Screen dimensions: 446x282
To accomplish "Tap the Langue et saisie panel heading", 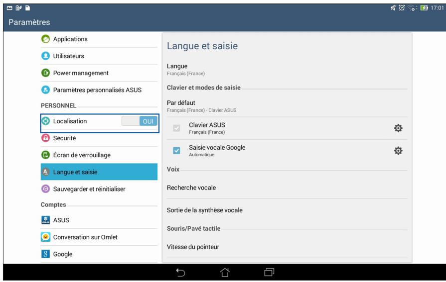I will [202, 46].
